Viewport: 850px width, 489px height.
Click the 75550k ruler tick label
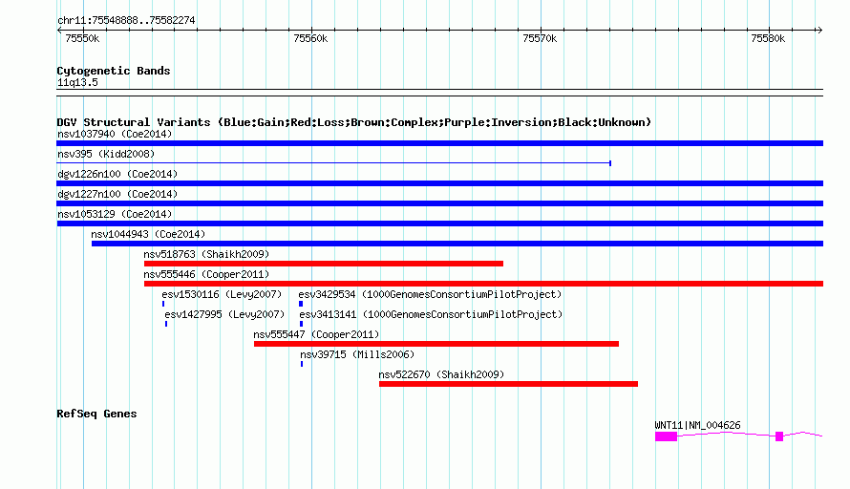coord(82,38)
